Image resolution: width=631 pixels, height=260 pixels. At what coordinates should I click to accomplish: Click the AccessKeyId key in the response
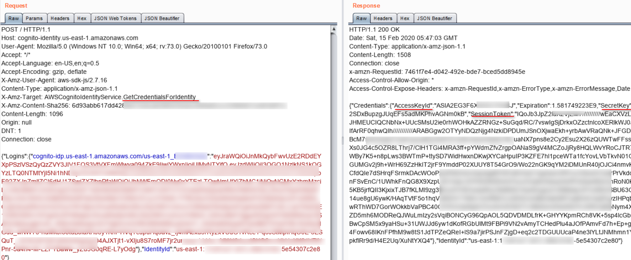tap(413, 106)
